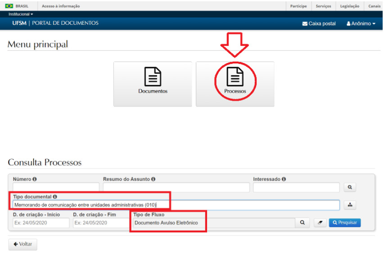Click the Voltar button

[x=23, y=244]
